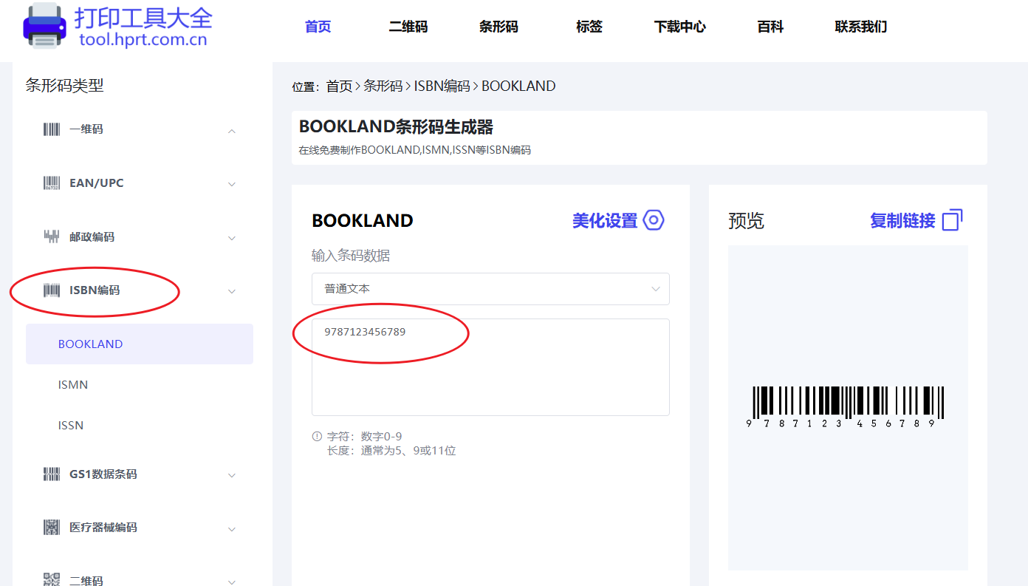This screenshot has height=586, width=1028.
Task: Click the 医疗器械编码 category label
Action: pos(103,528)
